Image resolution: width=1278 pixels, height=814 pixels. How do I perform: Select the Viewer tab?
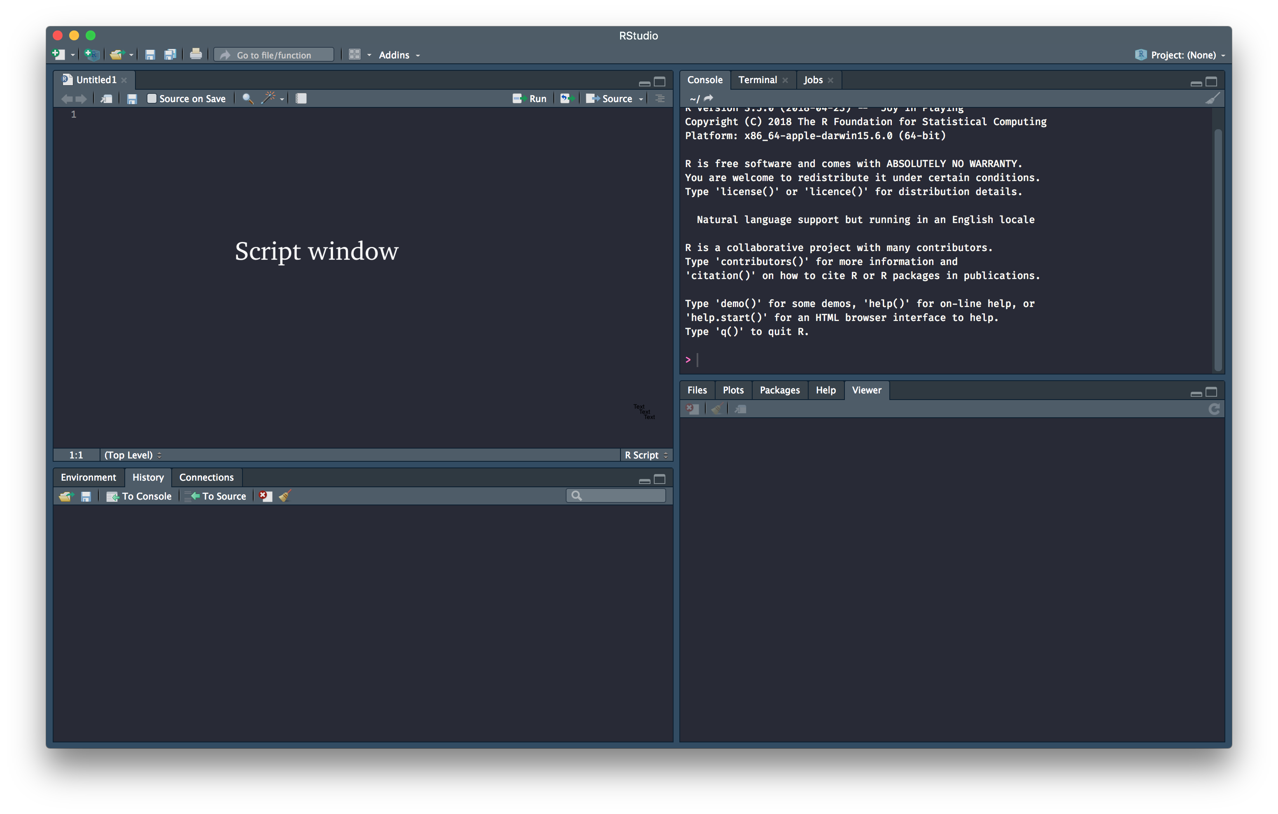point(866,390)
